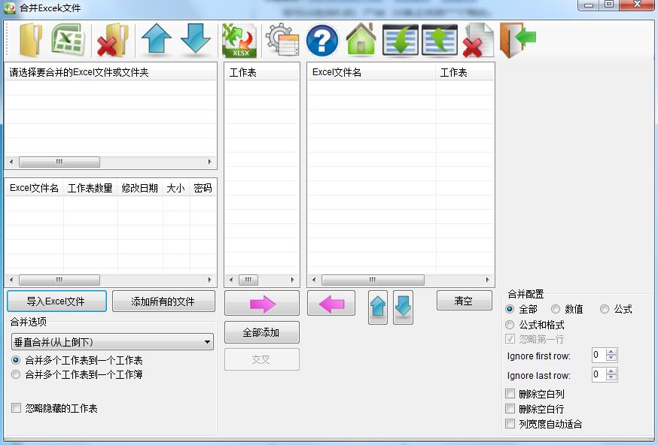This screenshot has height=445, width=658.
Task: Enable 忽略隐藏的工作表 checkbox
Action: tap(16, 407)
